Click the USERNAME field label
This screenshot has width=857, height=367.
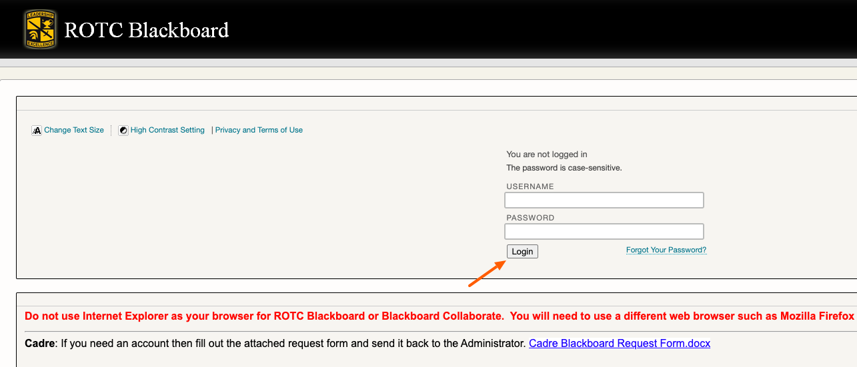(x=530, y=186)
